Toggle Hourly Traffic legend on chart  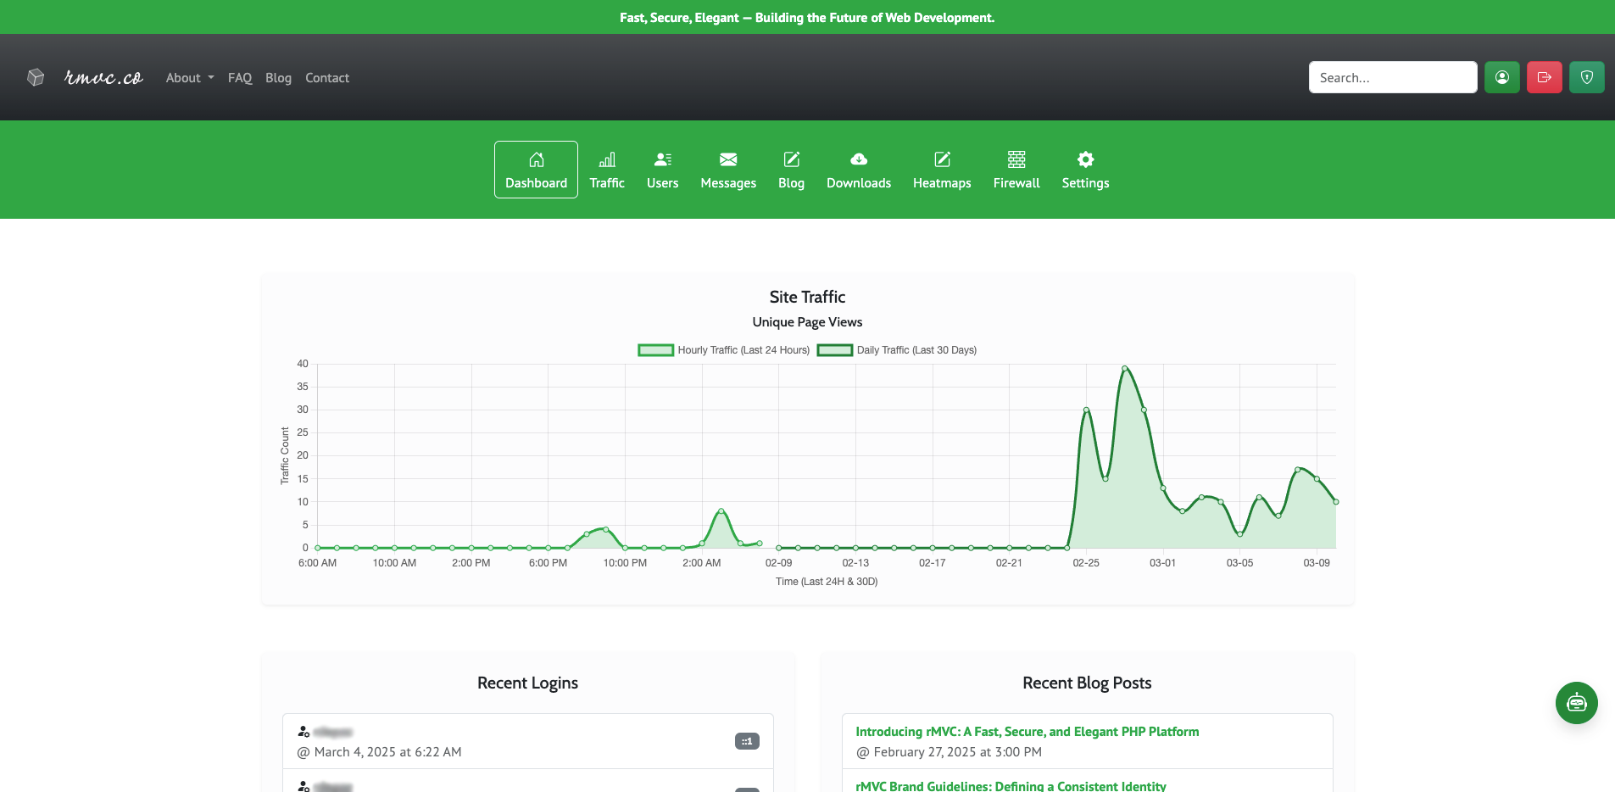(723, 350)
